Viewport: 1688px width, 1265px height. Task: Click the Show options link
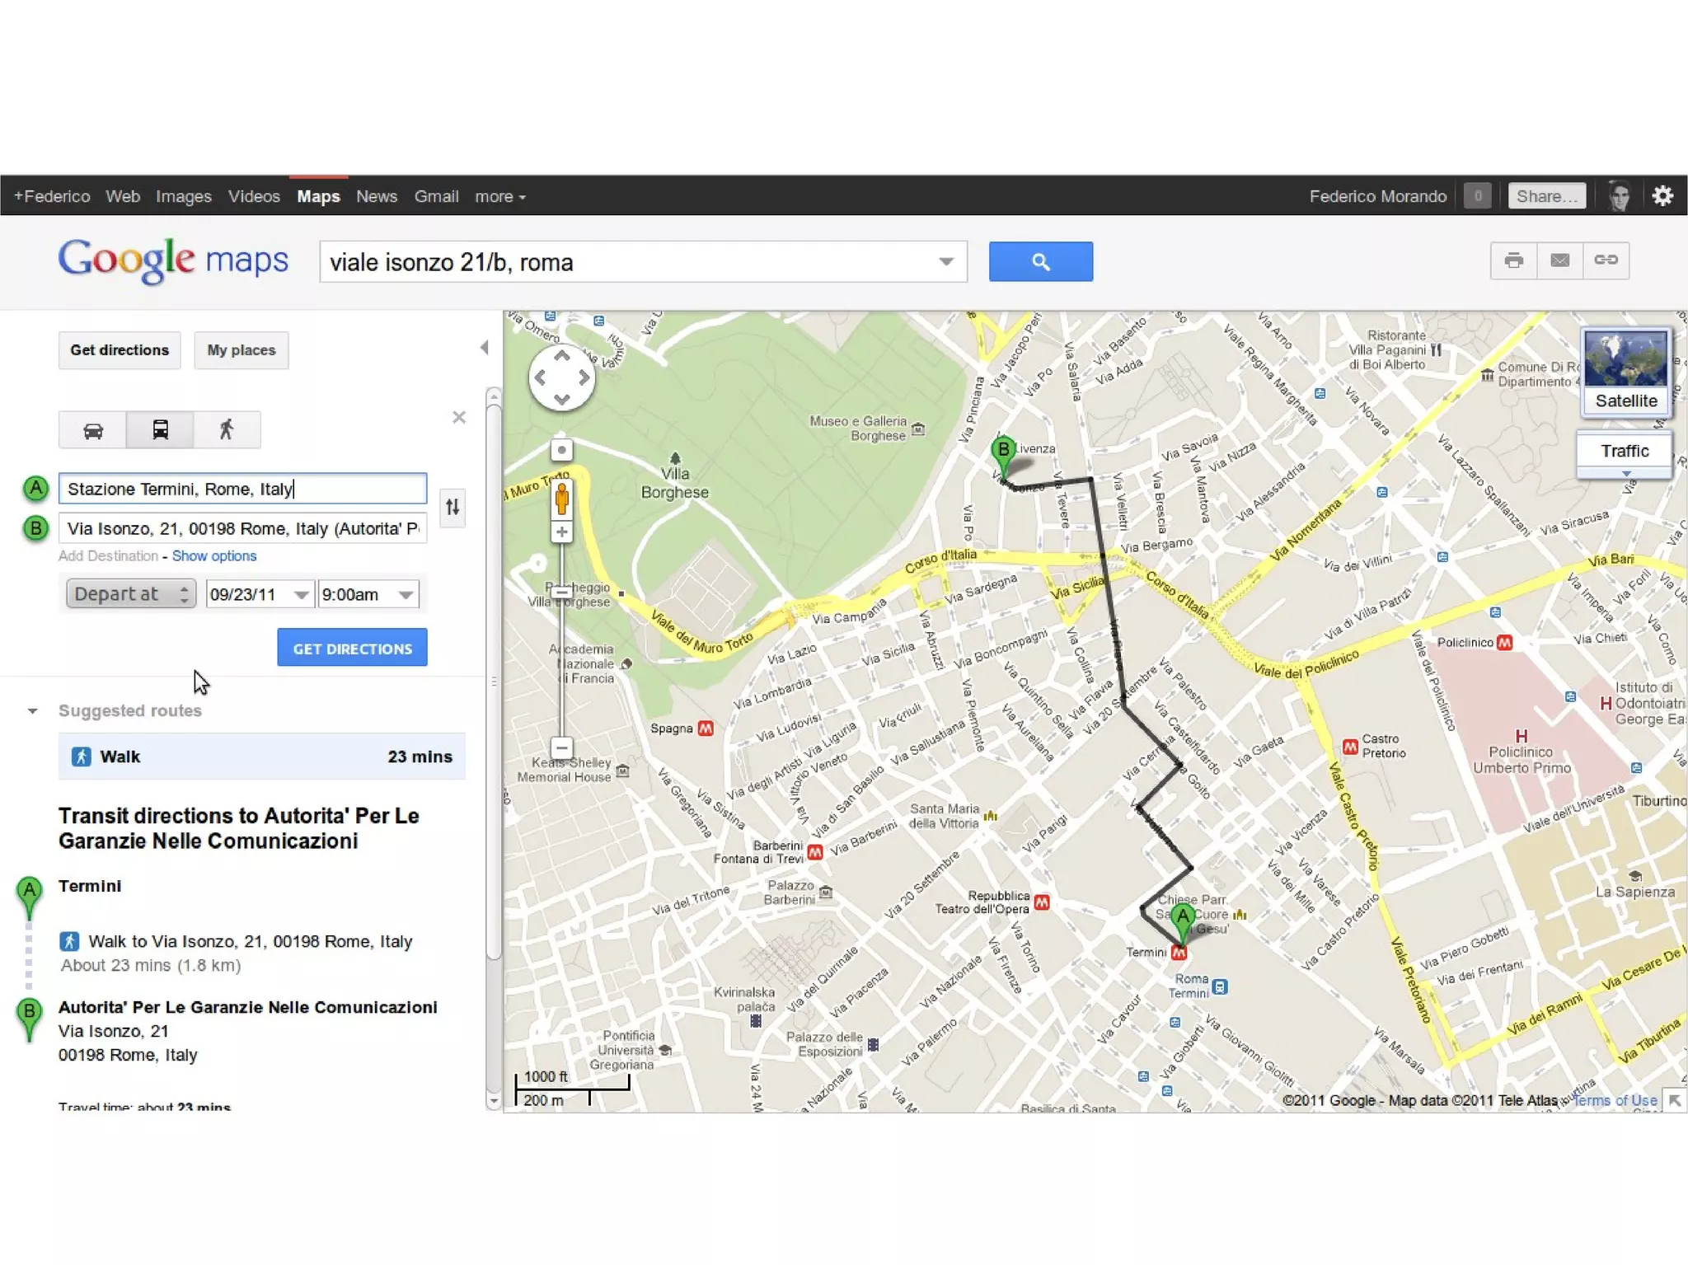pos(213,556)
